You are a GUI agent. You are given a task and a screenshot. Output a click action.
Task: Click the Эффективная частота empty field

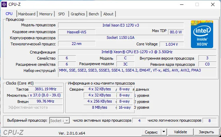coord(45,107)
